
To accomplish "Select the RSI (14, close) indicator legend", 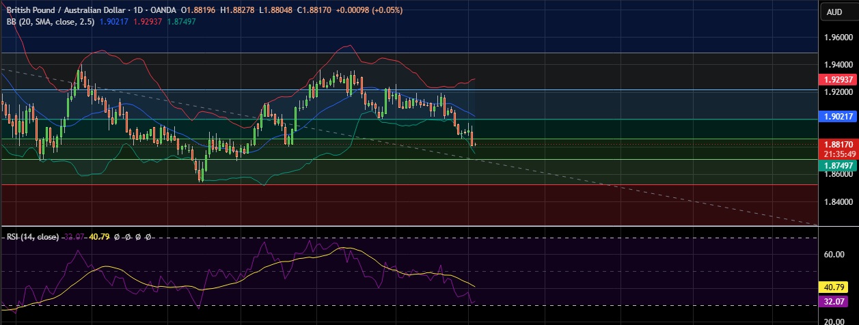I will click(x=33, y=237).
